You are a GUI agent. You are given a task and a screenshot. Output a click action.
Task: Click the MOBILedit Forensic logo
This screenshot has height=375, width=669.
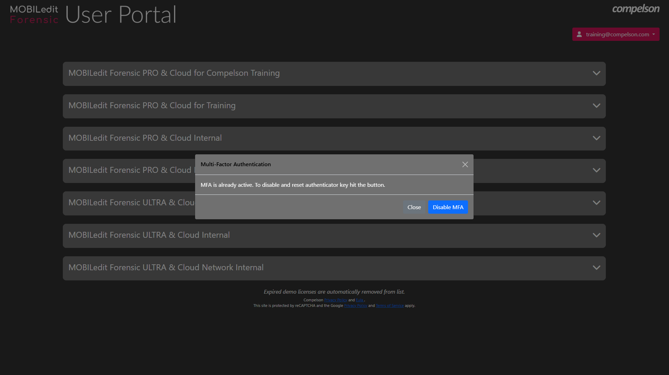click(34, 15)
